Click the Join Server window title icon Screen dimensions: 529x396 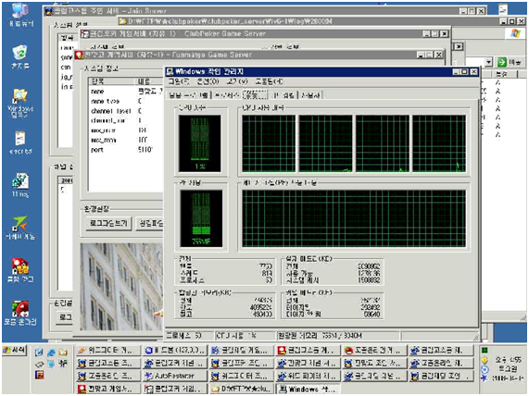click(x=49, y=11)
